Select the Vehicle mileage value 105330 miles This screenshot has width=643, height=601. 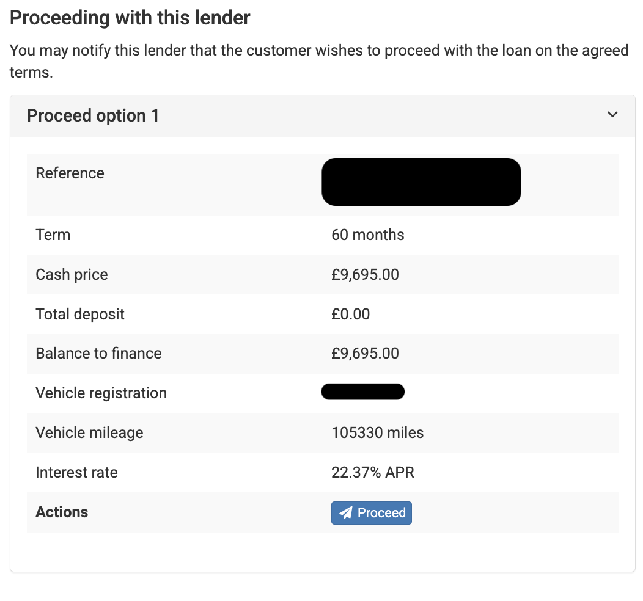377,432
